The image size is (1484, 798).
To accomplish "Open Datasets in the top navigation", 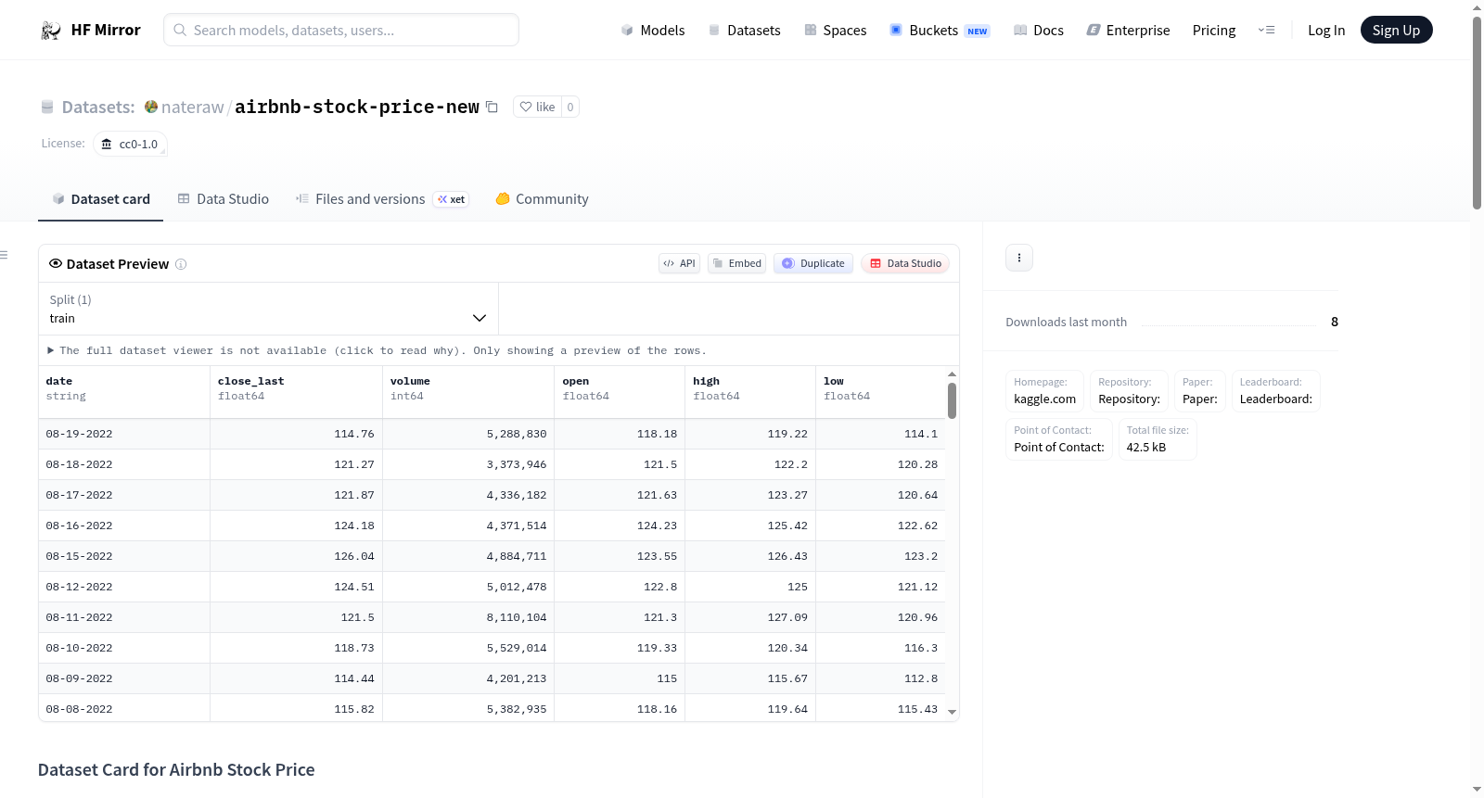I will pyautogui.click(x=744, y=31).
